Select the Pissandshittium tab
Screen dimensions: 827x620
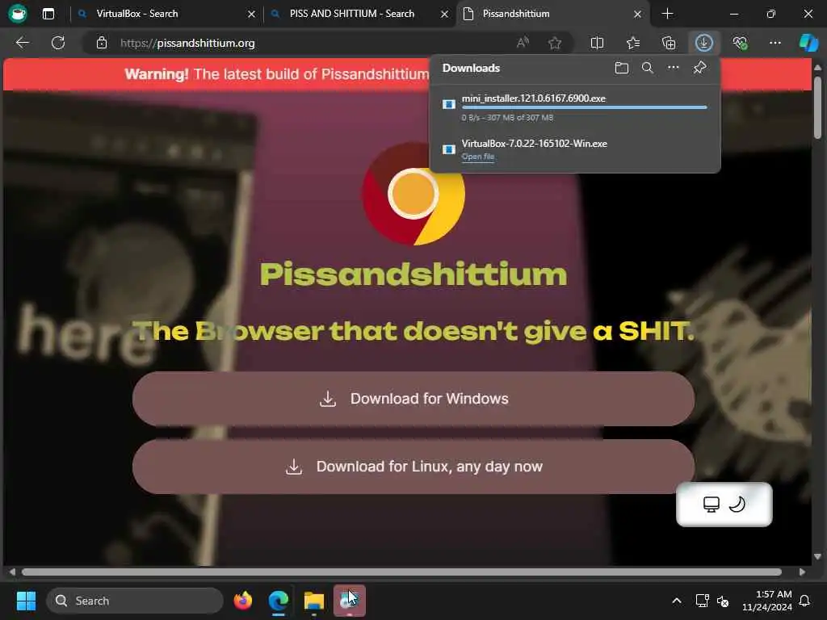tap(552, 14)
